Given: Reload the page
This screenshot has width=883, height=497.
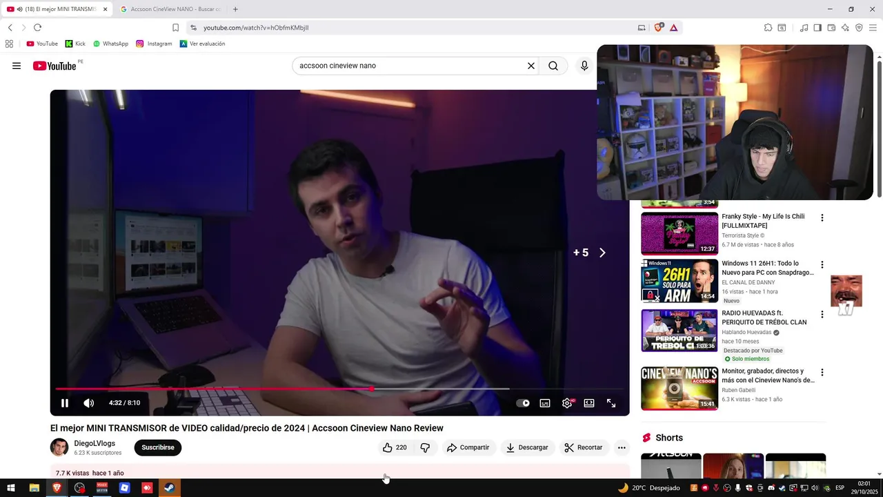Looking at the screenshot, I should (37, 28).
